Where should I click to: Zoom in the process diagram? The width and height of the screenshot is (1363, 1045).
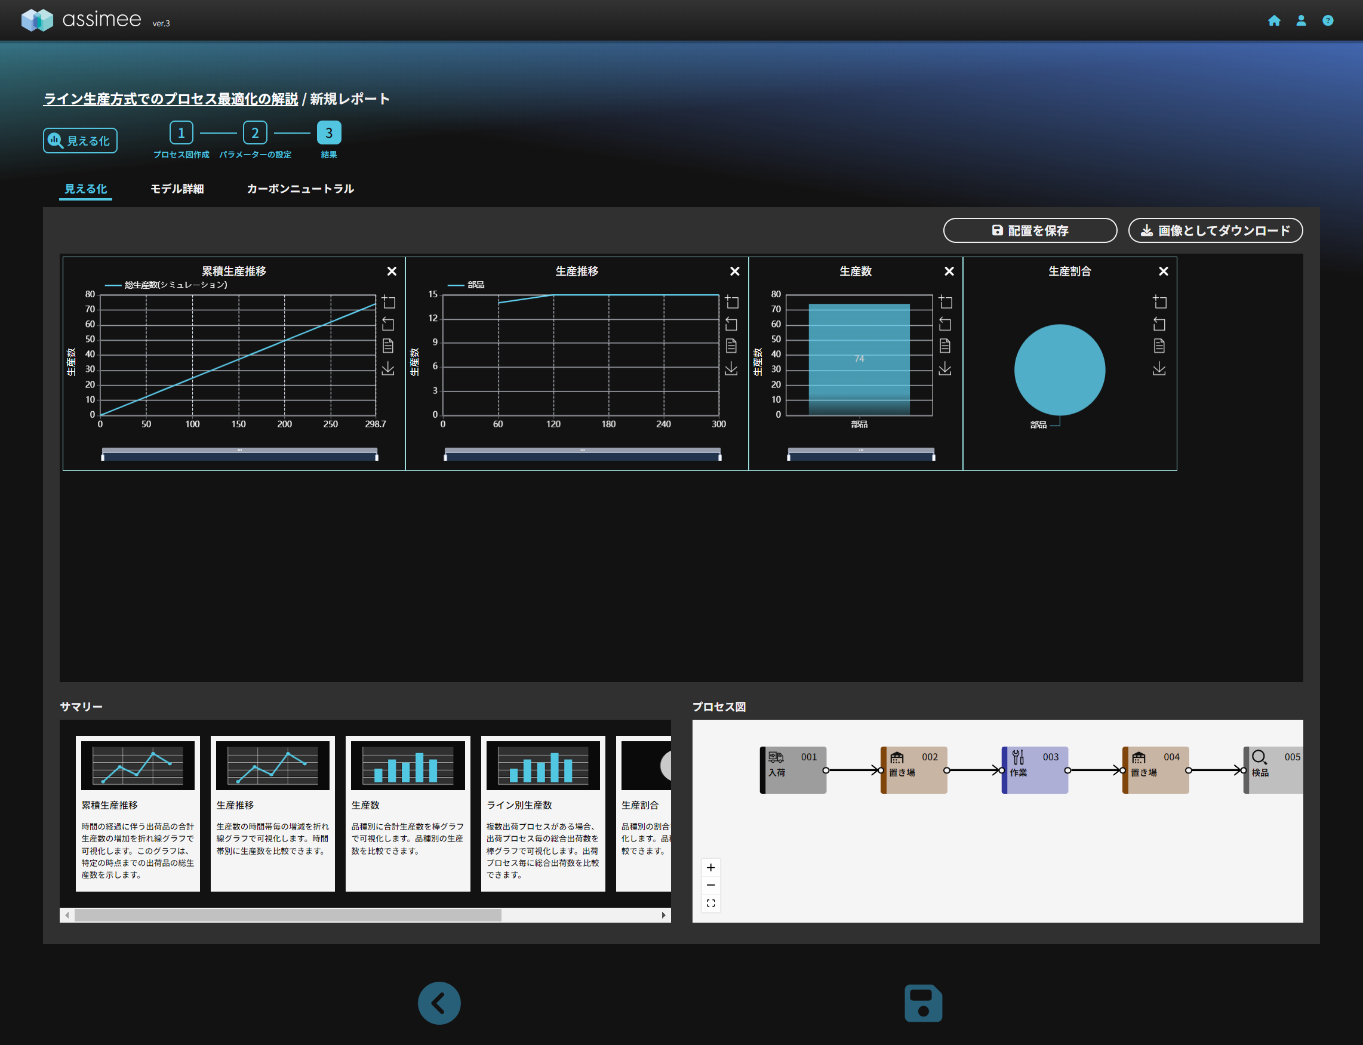point(710,867)
